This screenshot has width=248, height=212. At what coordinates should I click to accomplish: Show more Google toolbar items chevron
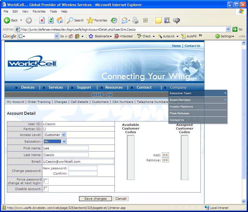click(x=201, y=35)
